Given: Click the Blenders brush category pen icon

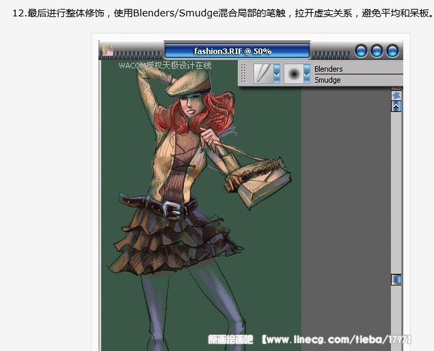Looking at the screenshot, I should click(x=263, y=74).
